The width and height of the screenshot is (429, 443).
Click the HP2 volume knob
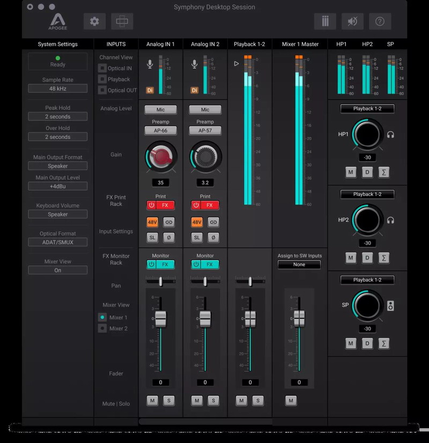click(x=367, y=220)
